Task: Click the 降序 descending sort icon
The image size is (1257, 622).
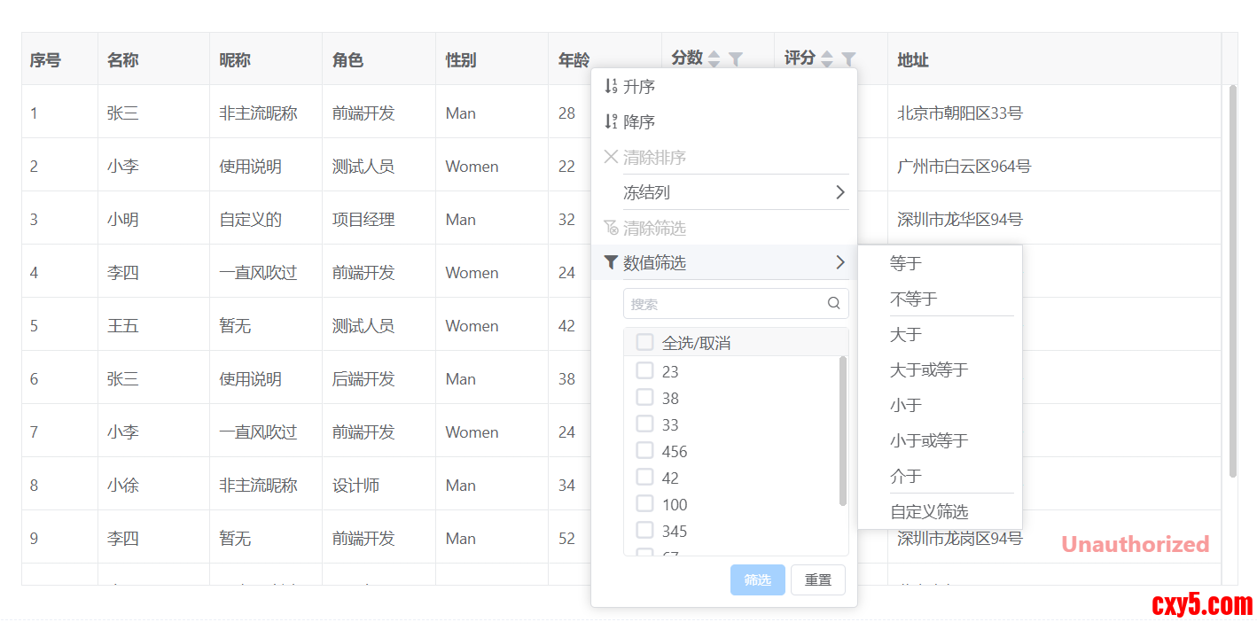Action: point(610,122)
